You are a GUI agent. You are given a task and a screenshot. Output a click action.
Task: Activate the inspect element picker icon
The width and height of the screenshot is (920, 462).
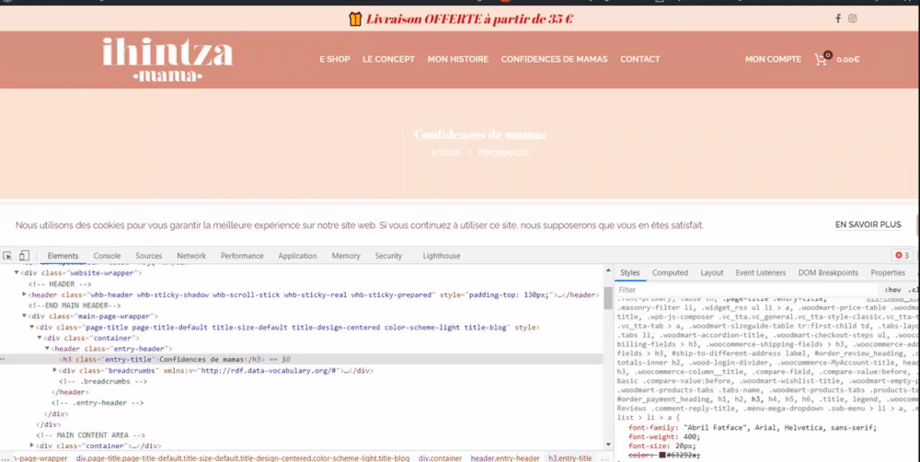pyautogui.click(x=7, y=255)
